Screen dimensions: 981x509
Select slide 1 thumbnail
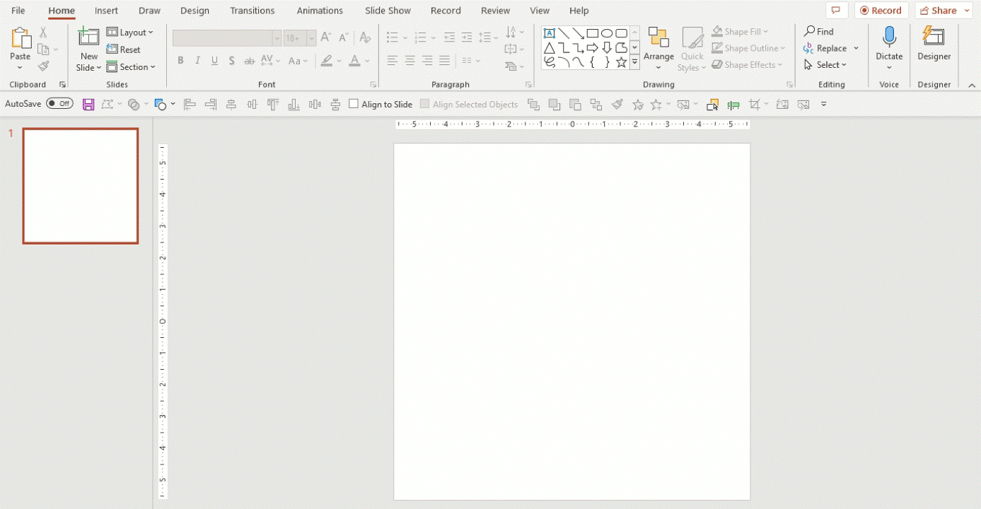pos(81,186)
